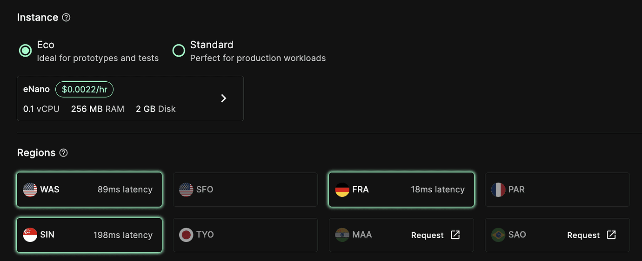Image resolution: width=642 pixels, height=261 pixels.
Task: Click Request for the MAA region
Action: (x=427, y=235)
